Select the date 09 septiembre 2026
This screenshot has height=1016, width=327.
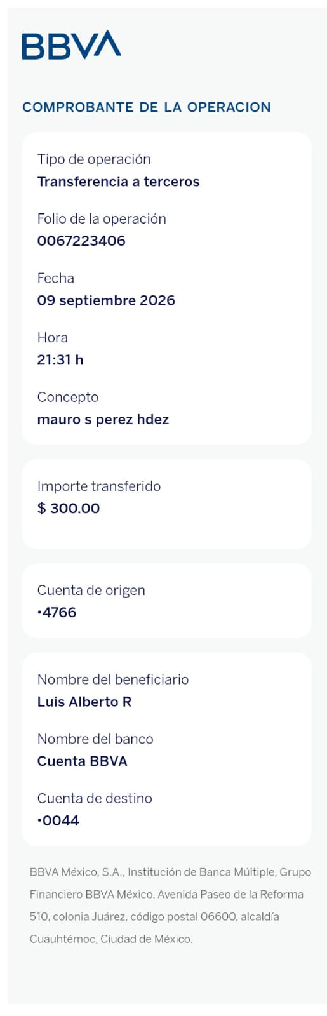106,300
